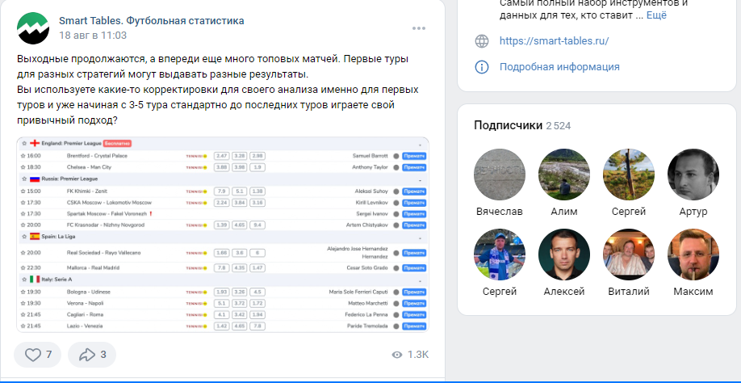Open subscriber Вячеслав's profile avatar
The height and width of the screenshot is (383, 741).
(x=499, y=175)
